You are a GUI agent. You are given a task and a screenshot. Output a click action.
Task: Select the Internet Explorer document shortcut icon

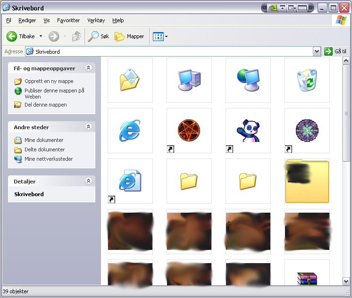pyautogui.click(x=130, y=181)
